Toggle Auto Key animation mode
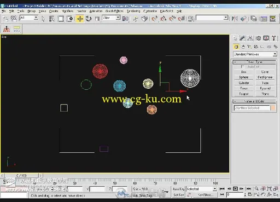Viewport: 280px width, 202px height. 178,189
